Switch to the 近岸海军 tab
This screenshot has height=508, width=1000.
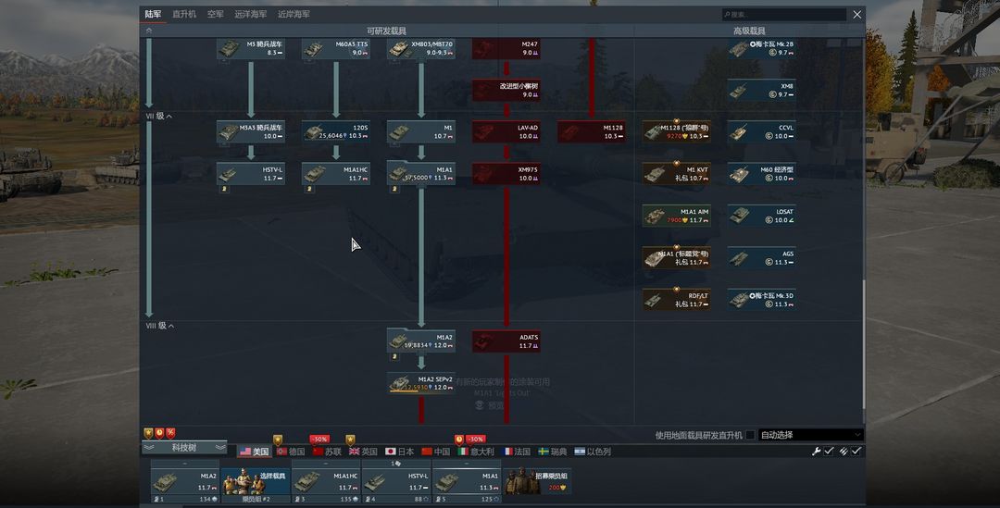(x=294, y=14)
